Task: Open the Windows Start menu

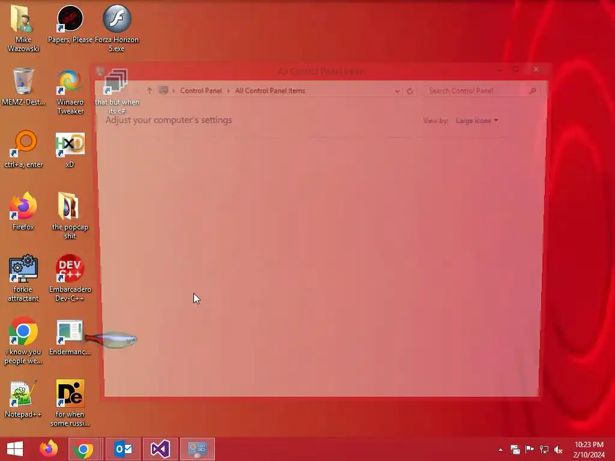Action: pos(15,449)
